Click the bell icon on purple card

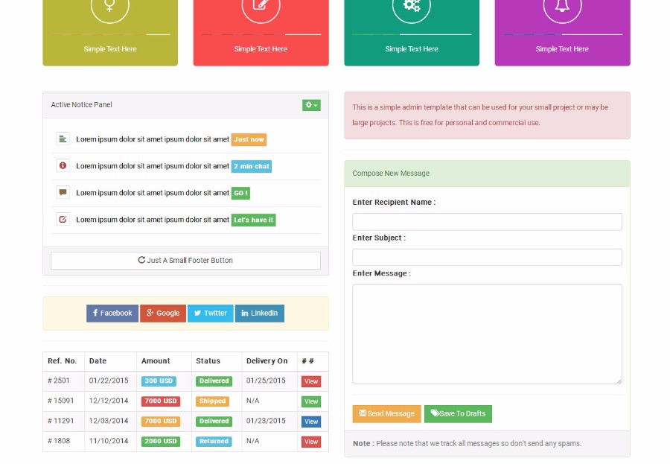pyautogui.click(x=562, y=4)
